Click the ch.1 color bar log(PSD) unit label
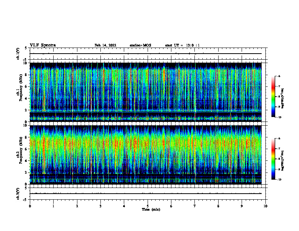299x231 pixels. (283, 98)
